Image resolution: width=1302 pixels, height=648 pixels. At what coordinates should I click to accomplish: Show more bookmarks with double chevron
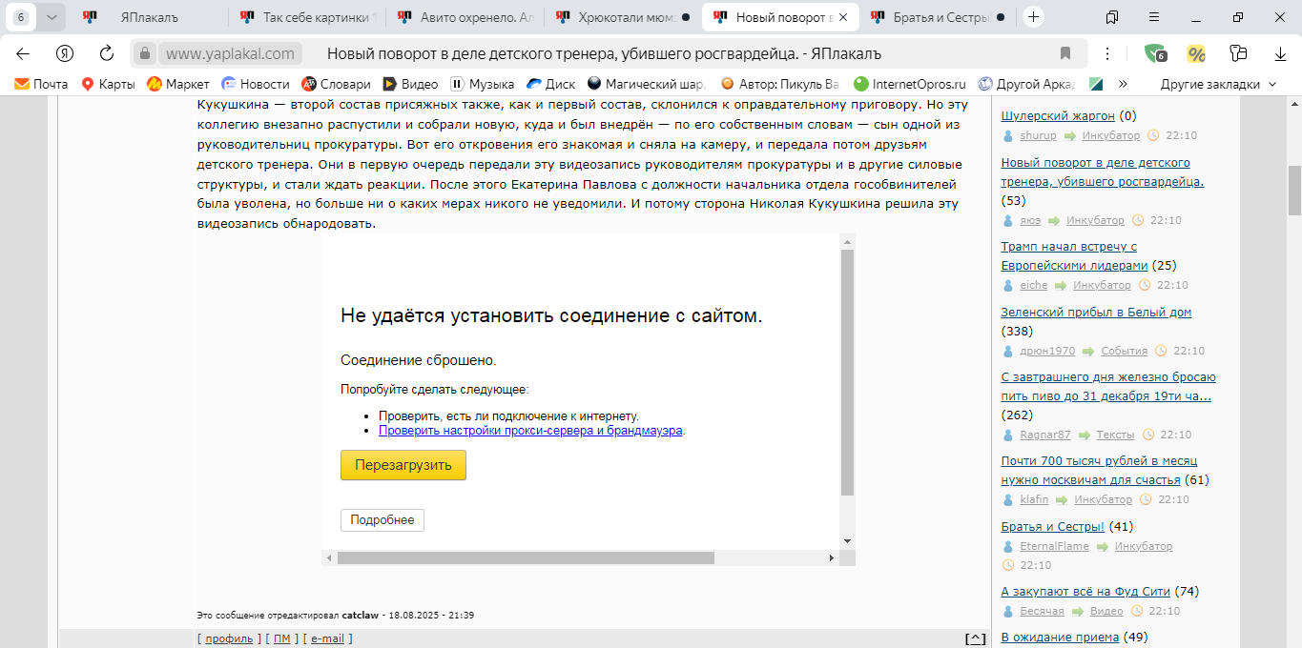[x=1123, y=84]
